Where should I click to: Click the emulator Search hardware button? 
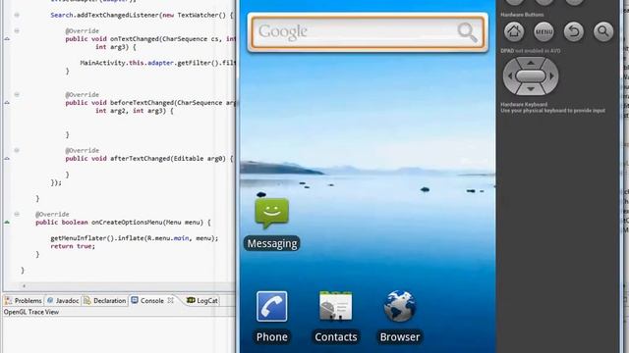coord(603,31)
